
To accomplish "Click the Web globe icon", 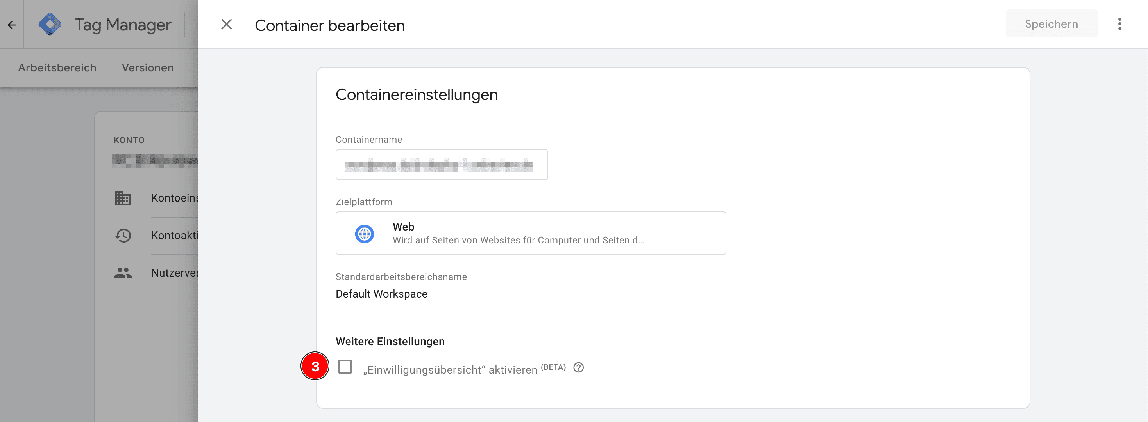I will [364, 234].
